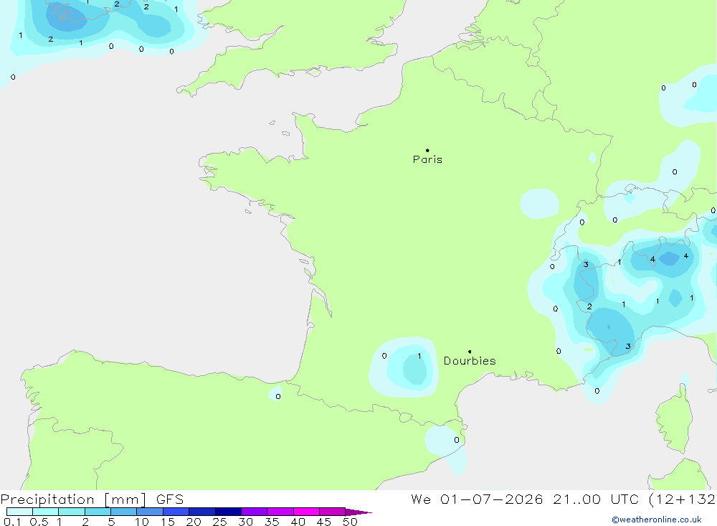Click the '0.1' legend scale label
This screenshot has height=526, width=717.
12,522
